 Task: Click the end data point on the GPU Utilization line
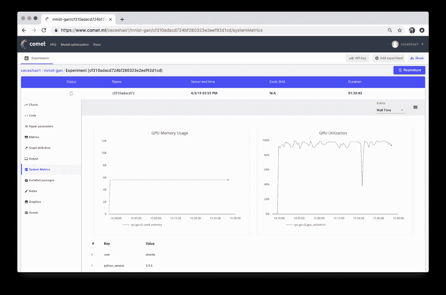pyautogui.click(x=391, y=145)
